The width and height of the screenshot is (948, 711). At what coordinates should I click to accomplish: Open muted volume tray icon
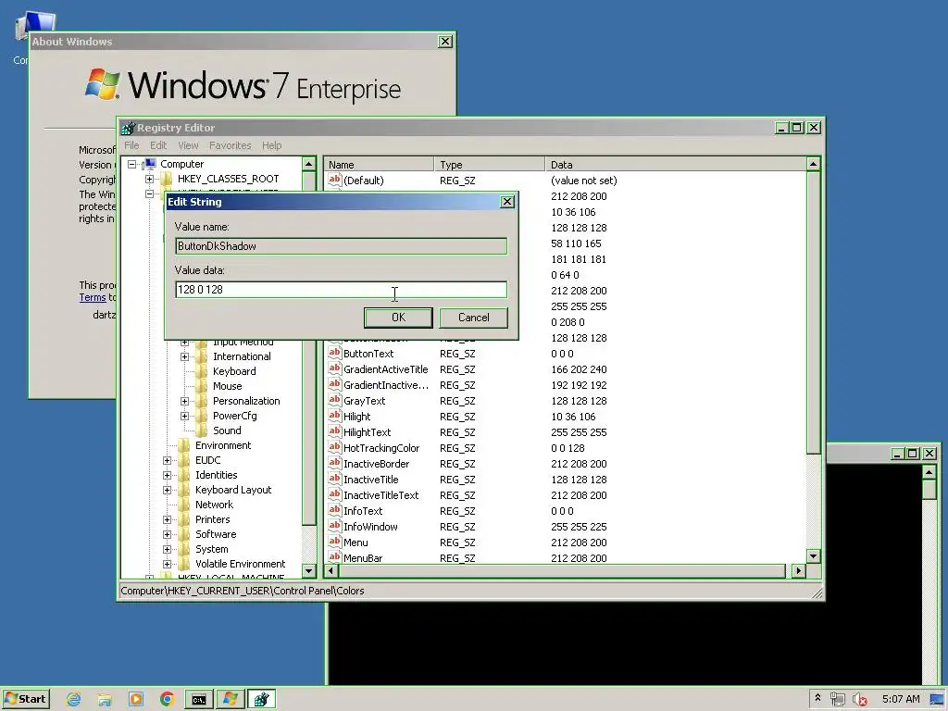[x=859, y=700]
